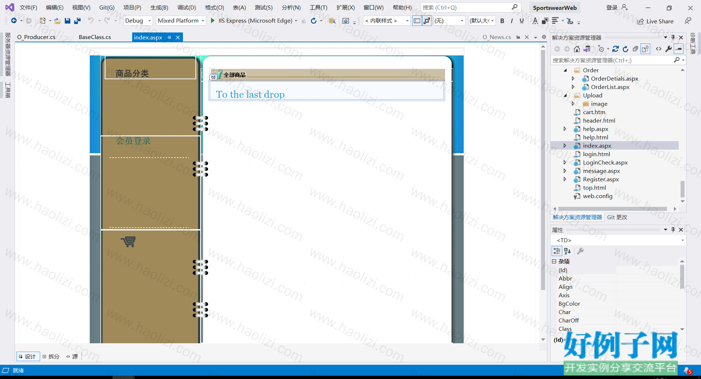Pin the Solution Explorer panel
This screenshot has height=379, width=701.
click(673, 38)
